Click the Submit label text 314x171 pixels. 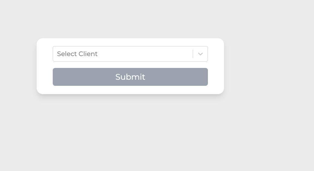pos(130,77)
